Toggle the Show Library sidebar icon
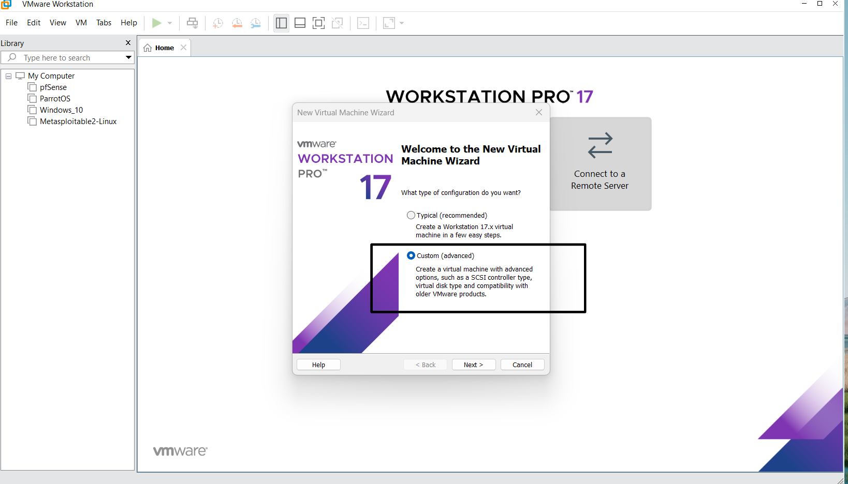 click(x=281, y=23)
